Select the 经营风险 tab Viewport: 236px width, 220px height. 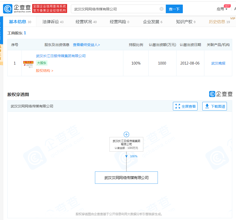click(119, 22)
